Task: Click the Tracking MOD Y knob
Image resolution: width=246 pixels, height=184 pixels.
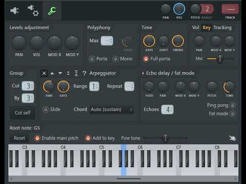Action: click(230, 41)
